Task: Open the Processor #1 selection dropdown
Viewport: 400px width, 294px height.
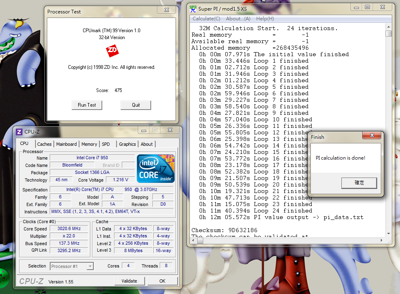Action: (x=90, y=266)
